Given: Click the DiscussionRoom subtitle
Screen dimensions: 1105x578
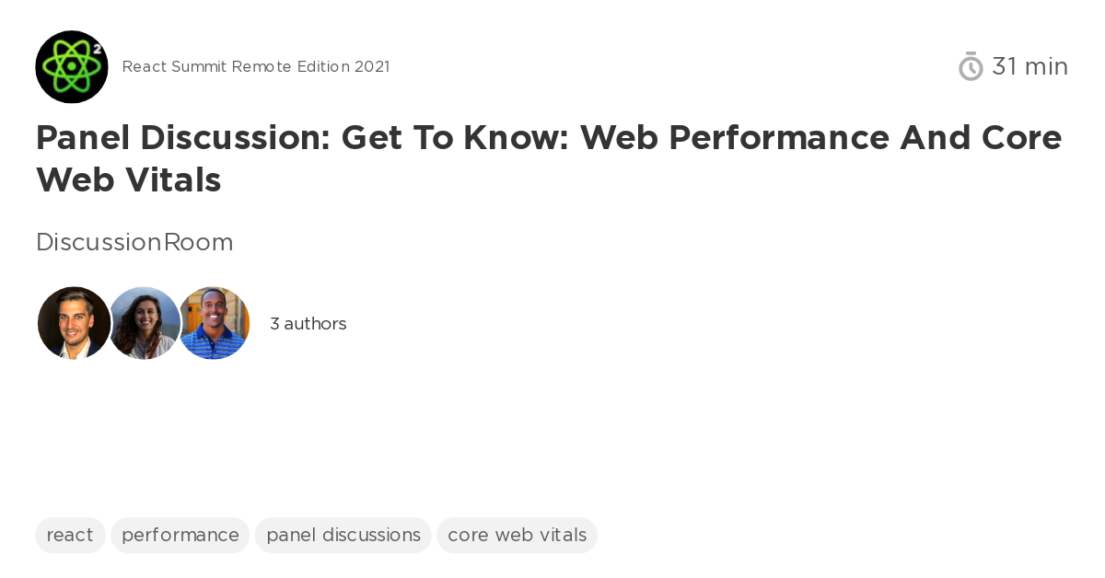Looking at the screenshot, I should [x=134, y=242].
